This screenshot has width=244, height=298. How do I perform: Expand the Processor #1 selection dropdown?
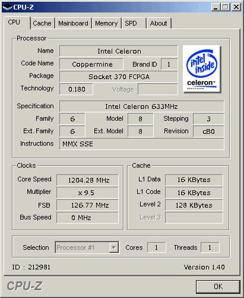[x=114, y=247]
